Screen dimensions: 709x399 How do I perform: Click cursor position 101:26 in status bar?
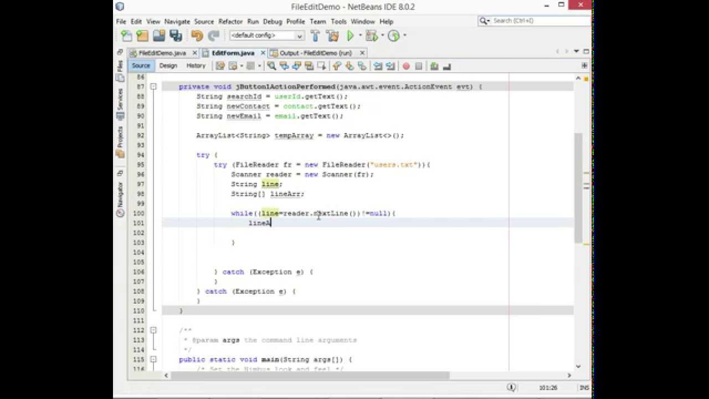(x=548, y=388)
